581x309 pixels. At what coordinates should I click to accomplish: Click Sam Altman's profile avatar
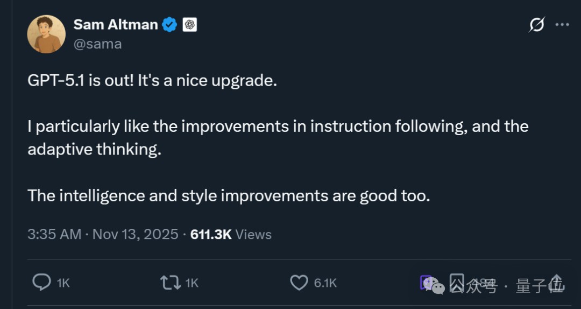pos(46,34)
